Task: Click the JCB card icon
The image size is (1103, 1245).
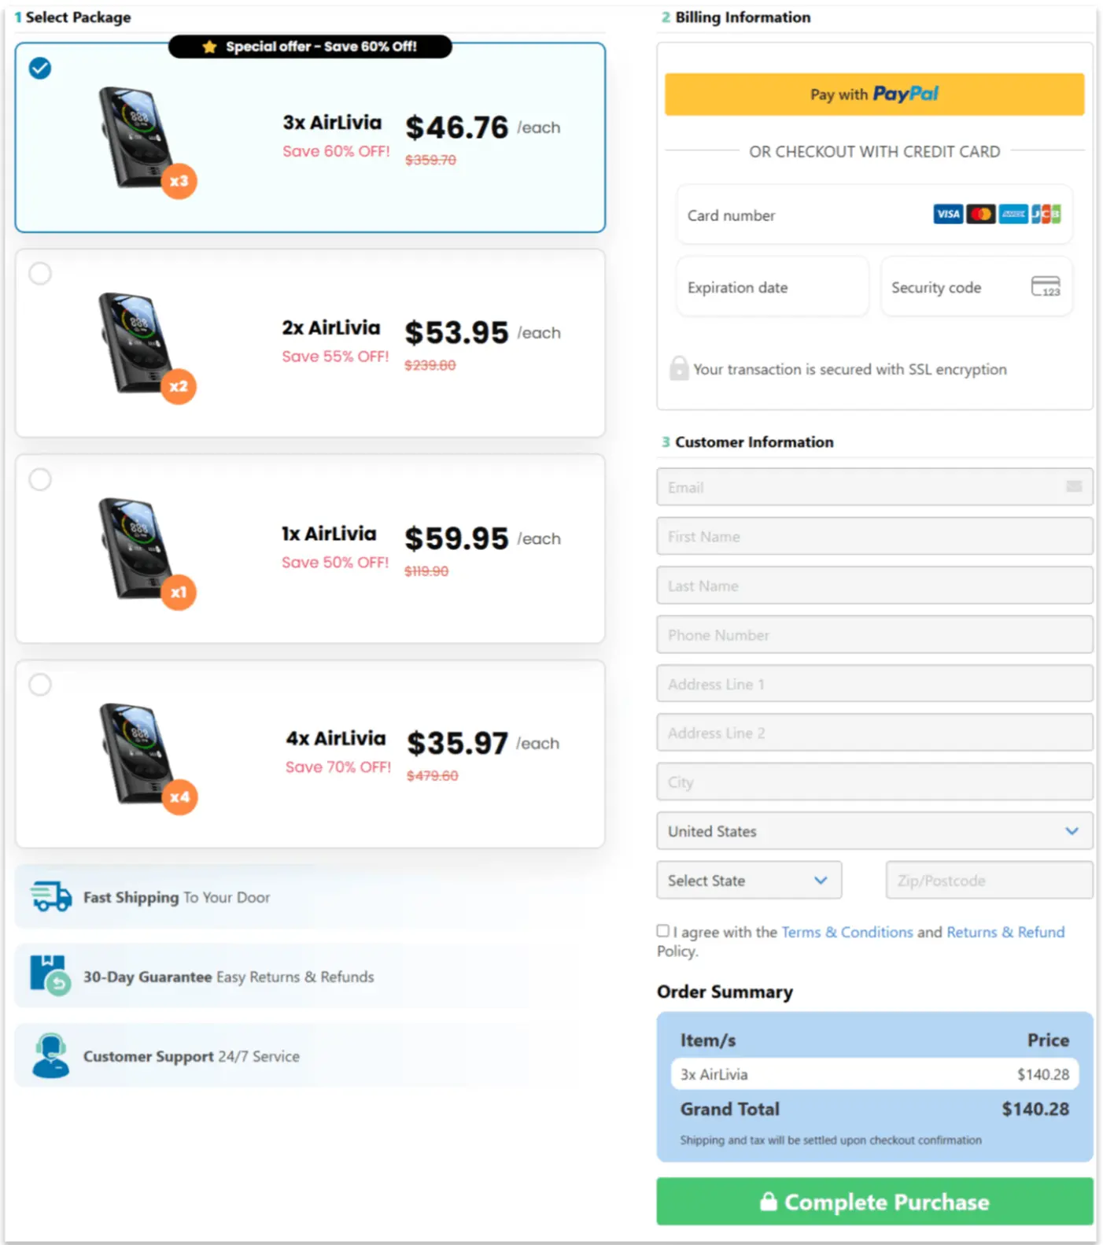Action: (x=1046, y=213)
